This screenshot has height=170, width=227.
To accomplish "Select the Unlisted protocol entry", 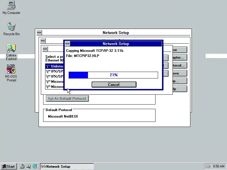I will pos(54,66).
